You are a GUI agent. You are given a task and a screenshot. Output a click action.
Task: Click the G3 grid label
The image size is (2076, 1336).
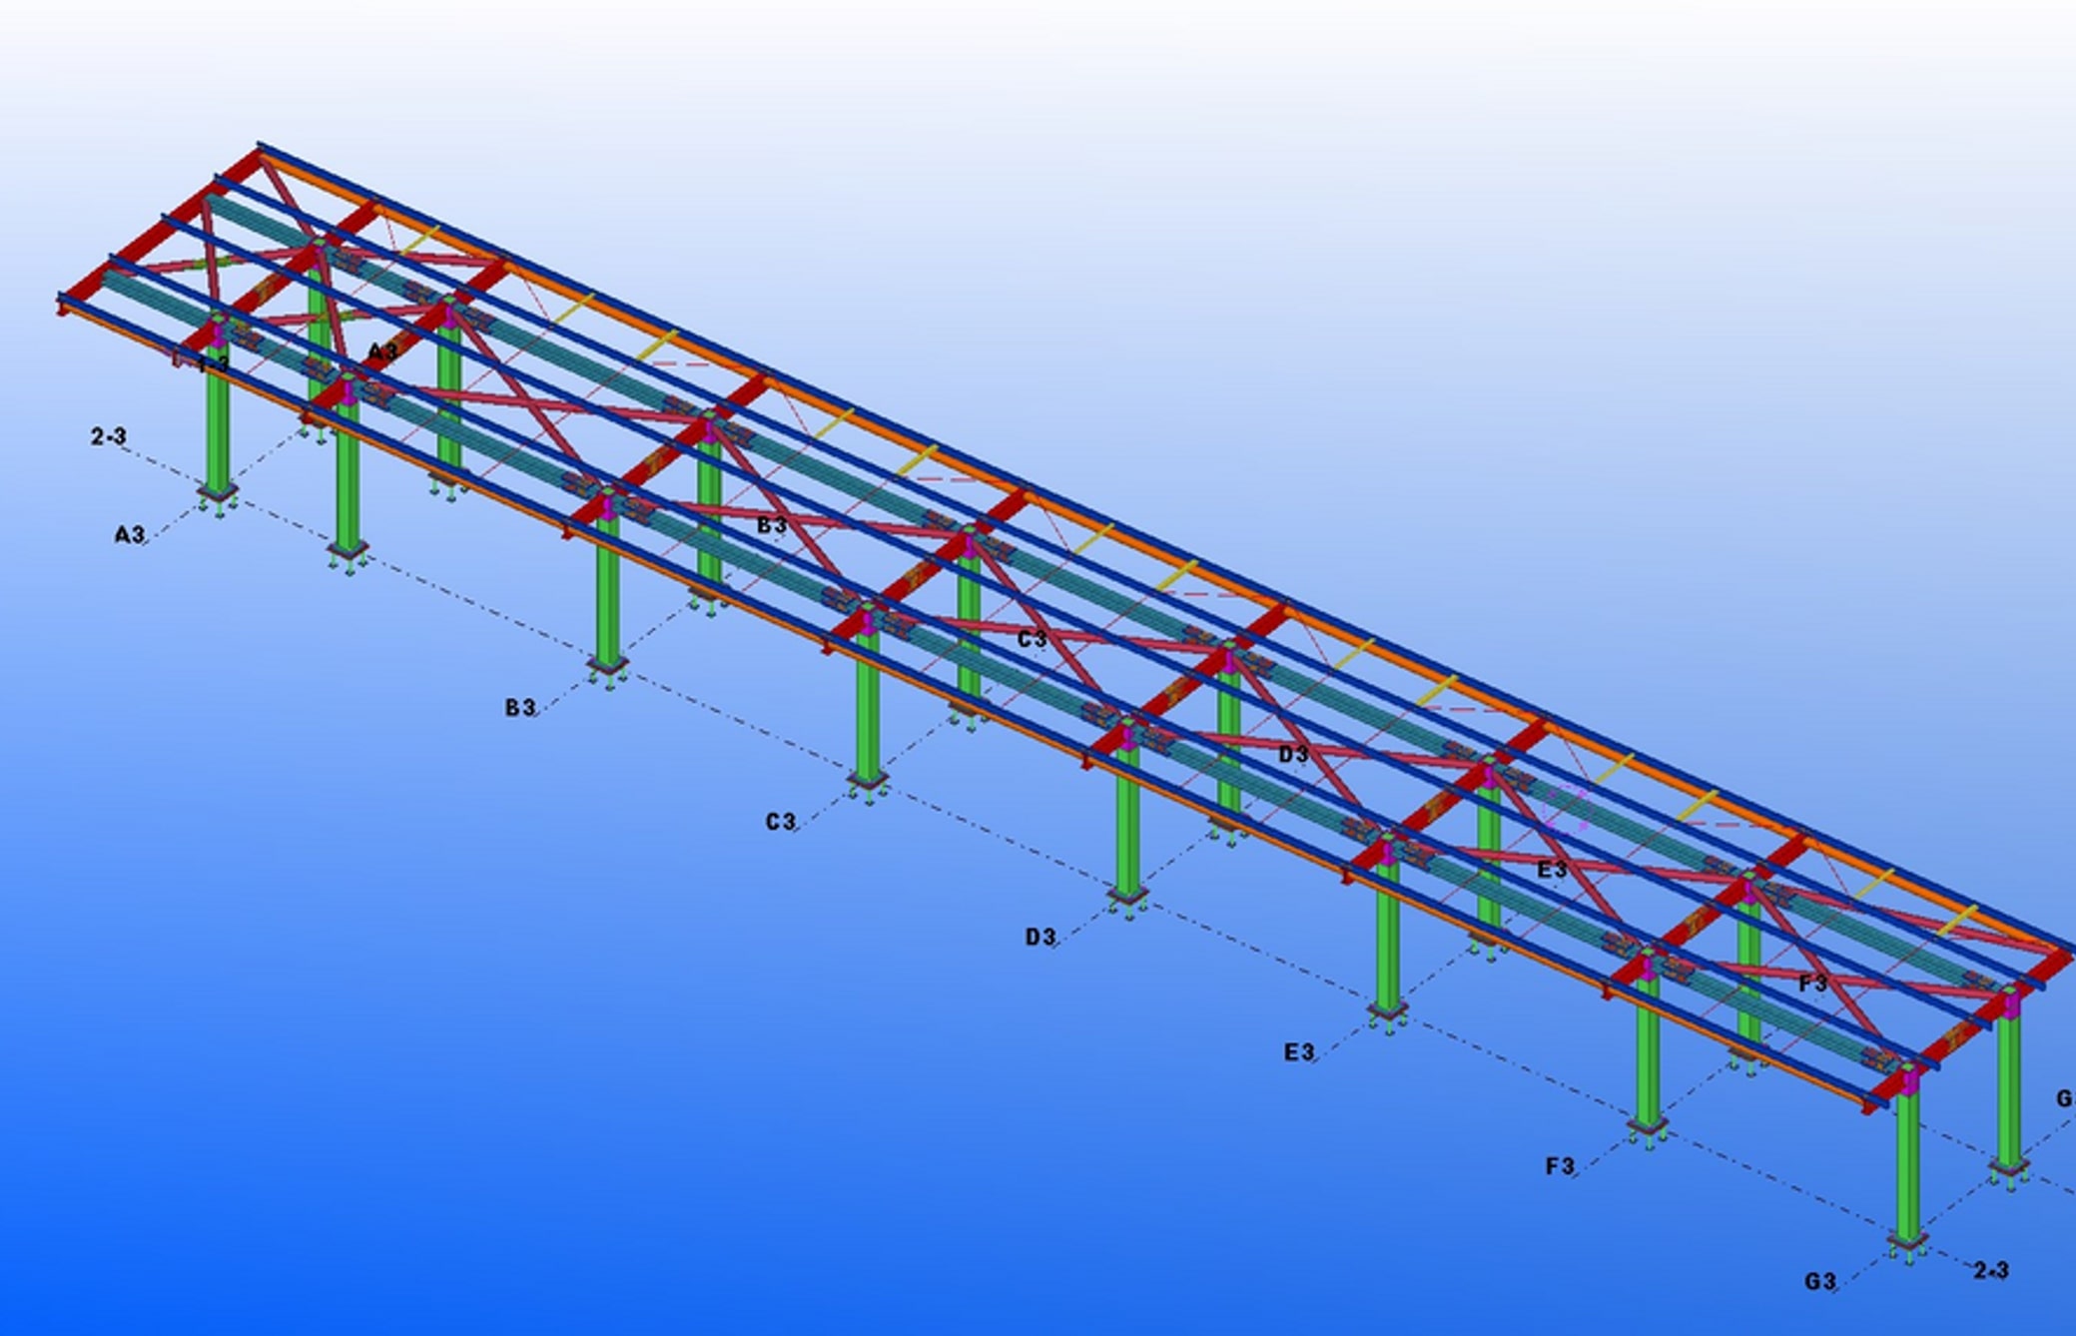[x=1820, y=1281]
